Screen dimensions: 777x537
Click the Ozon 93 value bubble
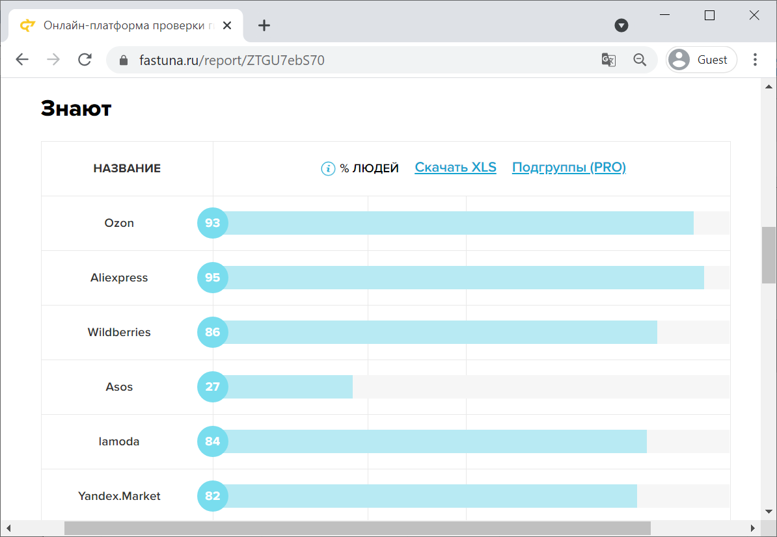click(x=213, y=223)
